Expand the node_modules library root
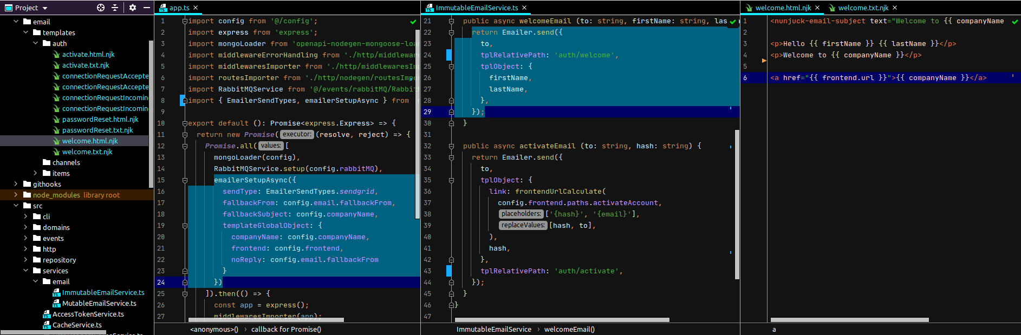 click(16, 195)
